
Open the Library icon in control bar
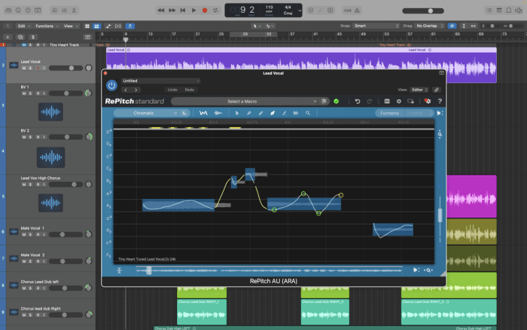point(8,11)
